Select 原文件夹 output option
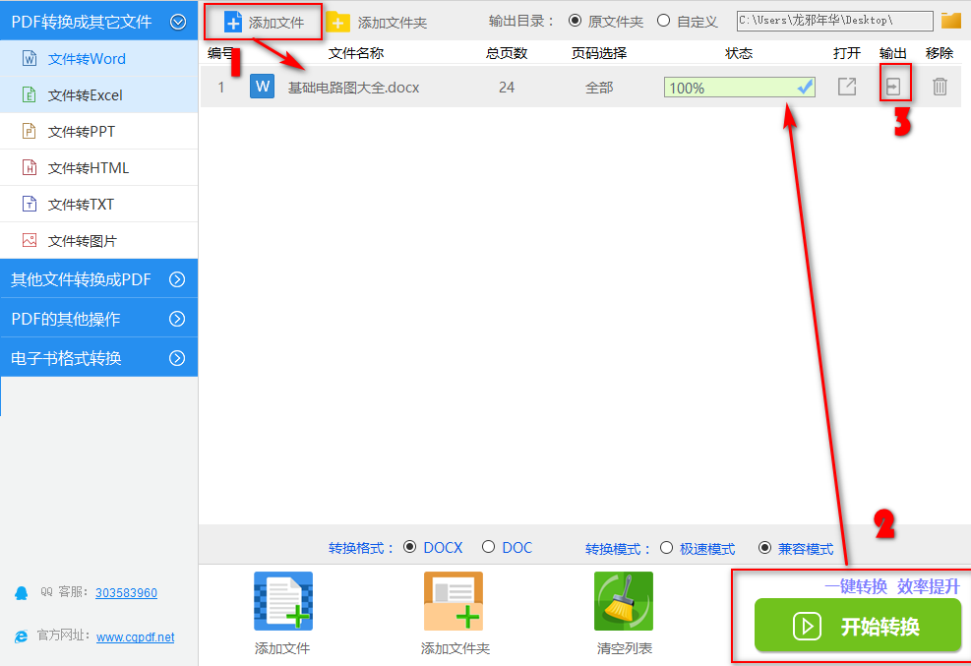This screenshot has width=971, height=666. click(576, 21)
